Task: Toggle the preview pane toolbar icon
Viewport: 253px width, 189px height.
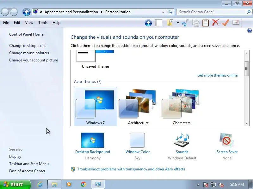Action: point(158,23)
